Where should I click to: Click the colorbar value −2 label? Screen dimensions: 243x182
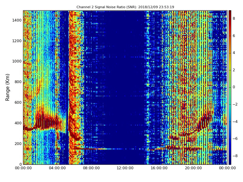point(235,104)
